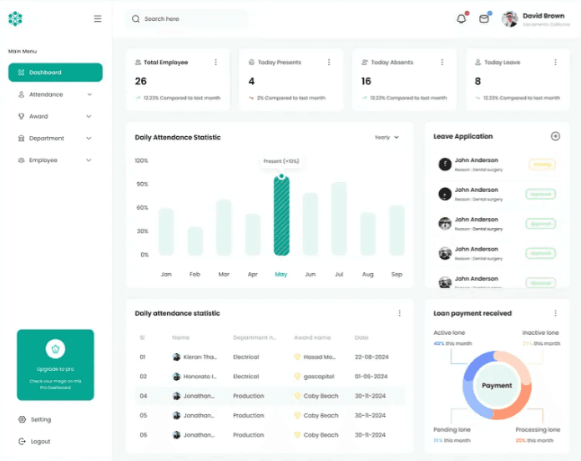Image resolution: width=581 pixels, height=461 pixels.
Task: Click Honorato I.. name in row 02
Action: pyautogui.click(x=200, y=377)
